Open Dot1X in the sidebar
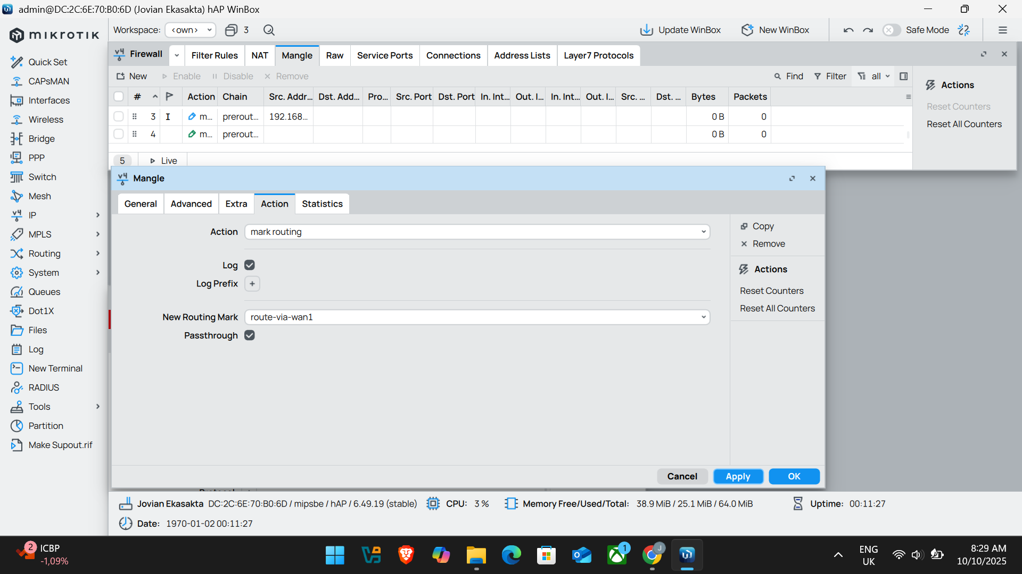 tap(41, 311)
